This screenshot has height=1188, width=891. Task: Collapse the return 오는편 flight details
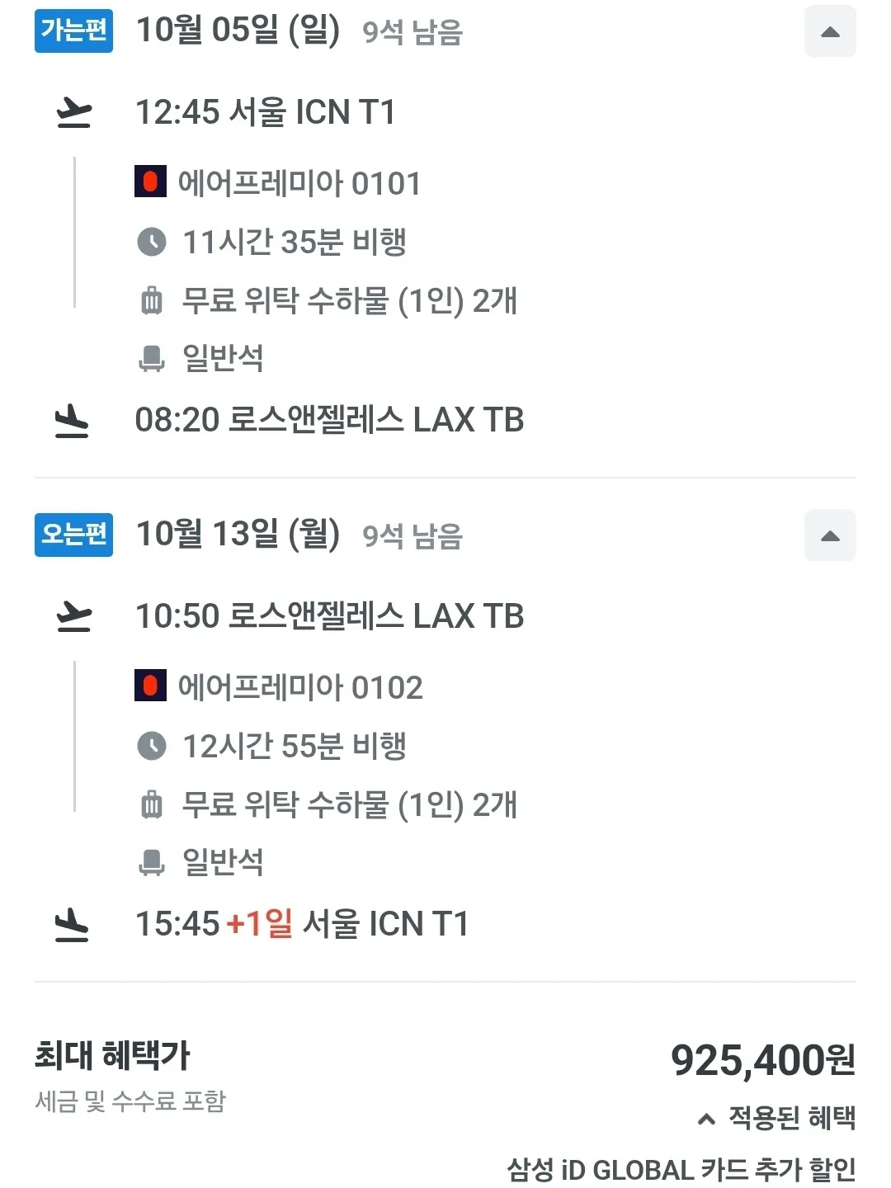[830, 536]
